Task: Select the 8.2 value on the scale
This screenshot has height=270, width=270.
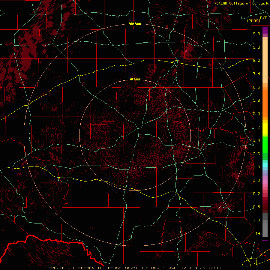Action: tap(256, 60)
